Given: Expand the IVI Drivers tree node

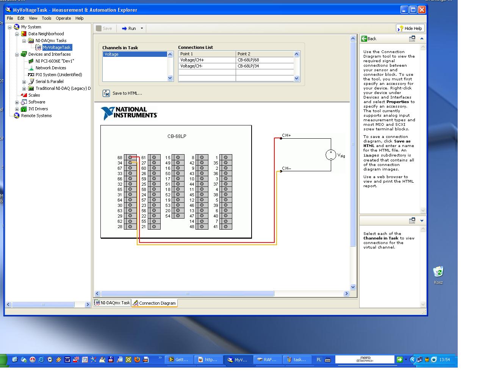Looking at the screenshot, I should point(17,109).
